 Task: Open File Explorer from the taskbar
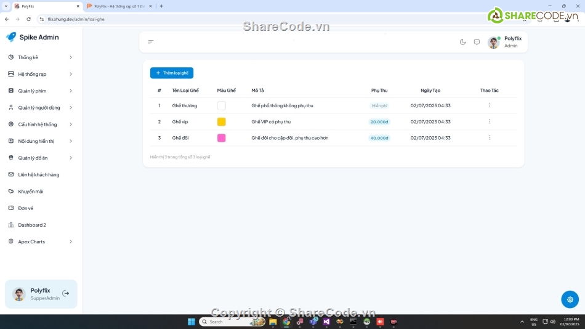coord(273,322)
